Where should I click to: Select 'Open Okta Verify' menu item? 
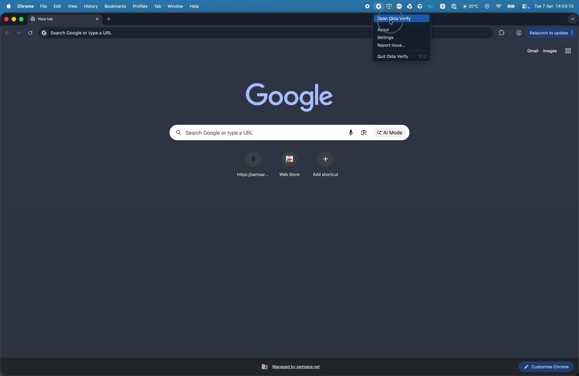point(401,18)
